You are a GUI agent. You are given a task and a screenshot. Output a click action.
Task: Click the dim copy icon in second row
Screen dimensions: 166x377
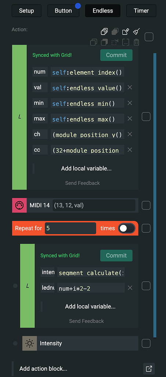tap(94, 42)
